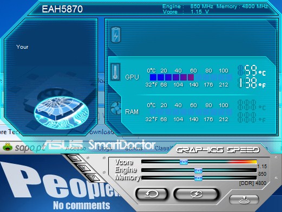Click the GRAPHICS SPEED header label
The height and width of the screenshot is (212, 282).
point(218,150)
